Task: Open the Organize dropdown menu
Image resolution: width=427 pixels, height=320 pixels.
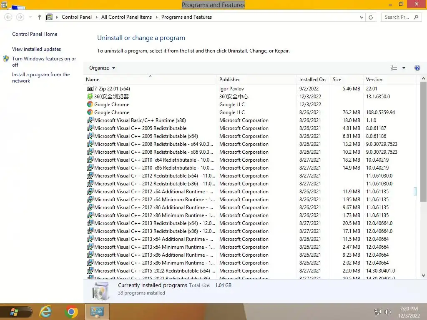Action: [102, 68]
